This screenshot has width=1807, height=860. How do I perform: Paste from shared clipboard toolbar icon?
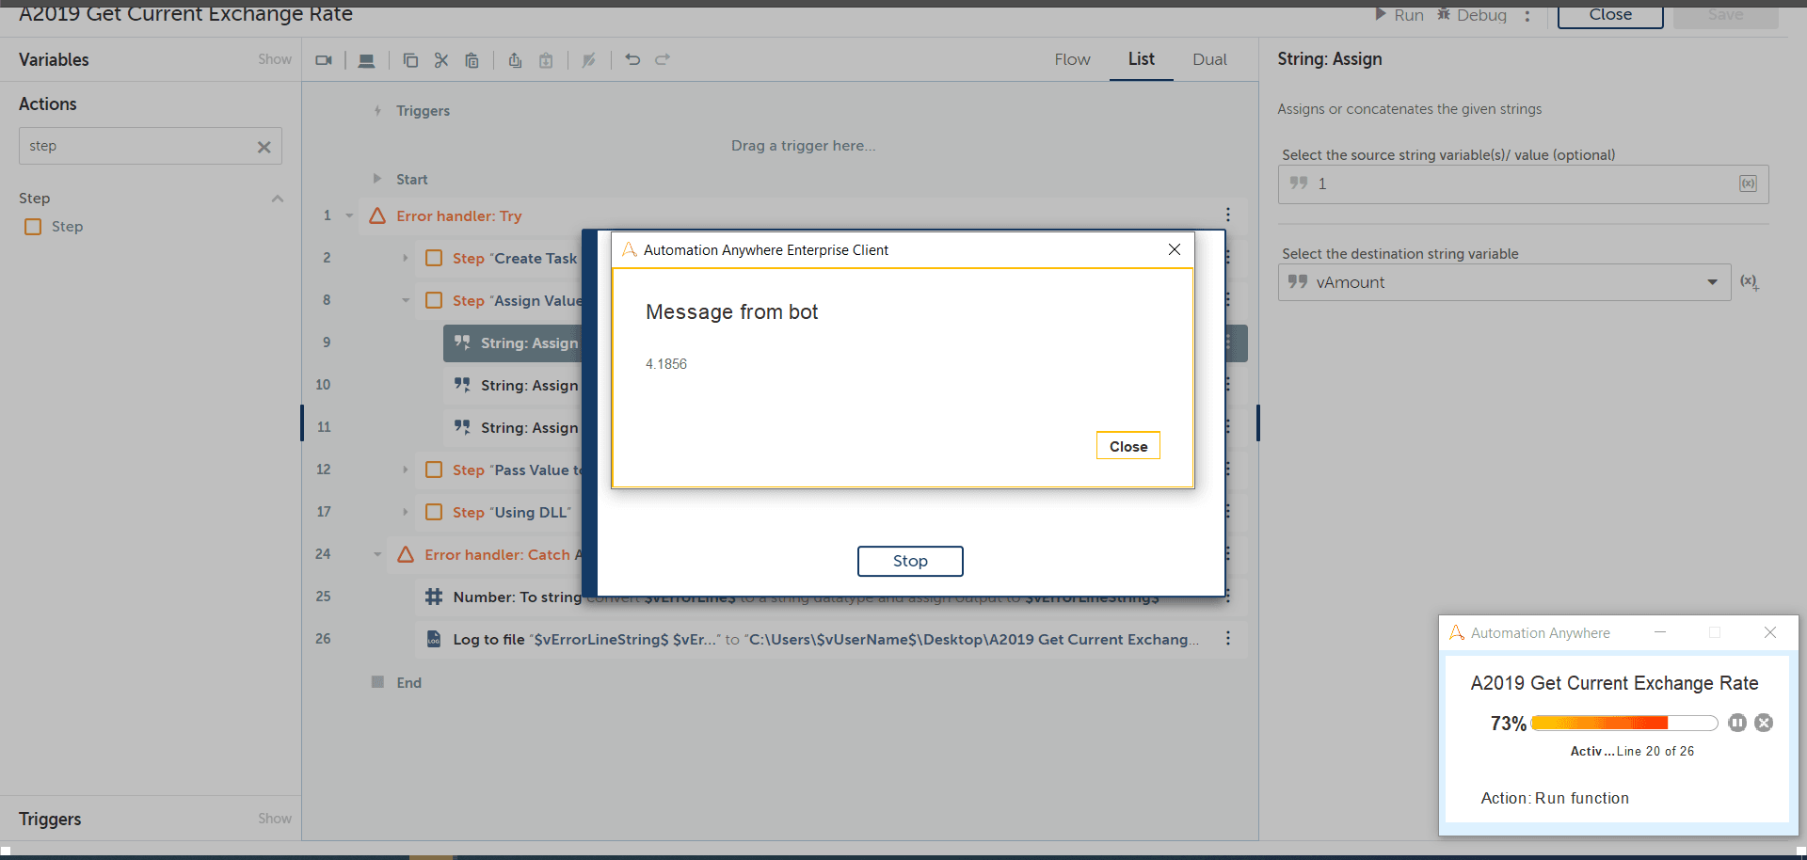point(546,60)
